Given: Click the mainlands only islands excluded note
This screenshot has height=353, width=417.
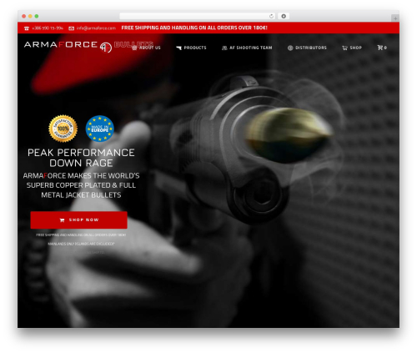Looking at the screenshot, I should [x=81, y=244].
